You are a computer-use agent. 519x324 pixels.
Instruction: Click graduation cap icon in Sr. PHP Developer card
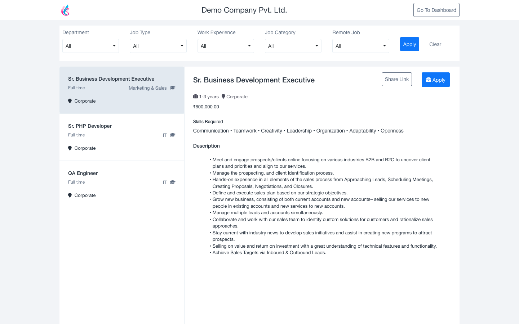coord(173,135)
